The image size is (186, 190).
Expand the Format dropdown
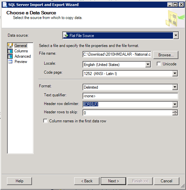[175, 87]
